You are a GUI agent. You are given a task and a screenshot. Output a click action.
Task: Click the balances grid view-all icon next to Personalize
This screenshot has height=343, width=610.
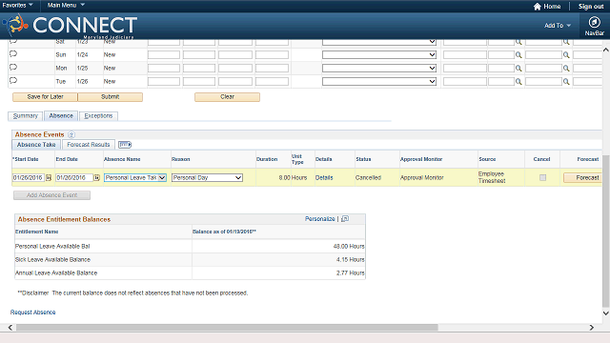coord(345,219)
